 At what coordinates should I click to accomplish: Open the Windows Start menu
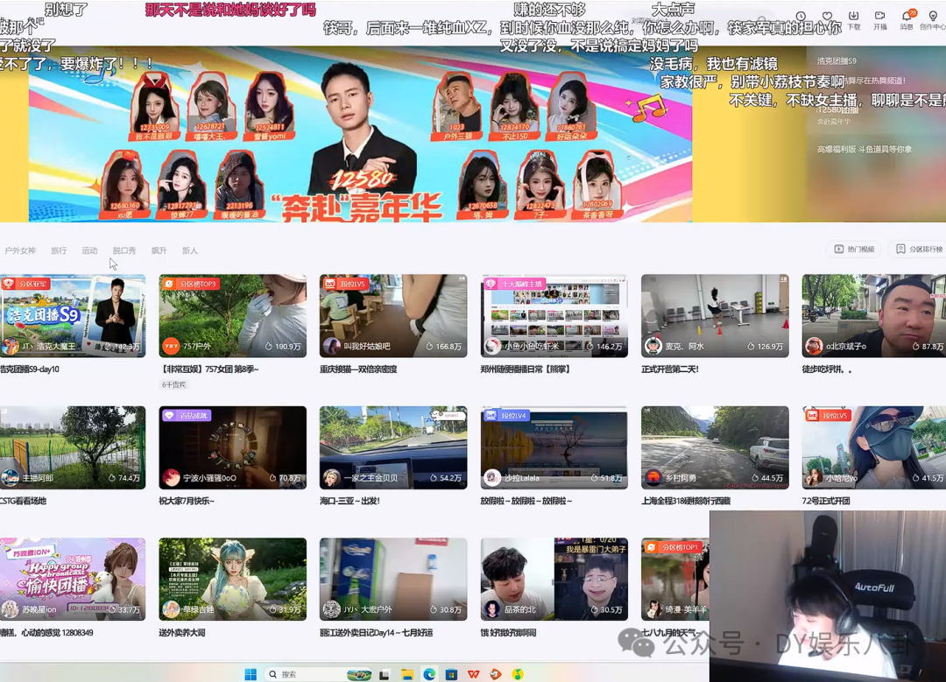point(251,674)
